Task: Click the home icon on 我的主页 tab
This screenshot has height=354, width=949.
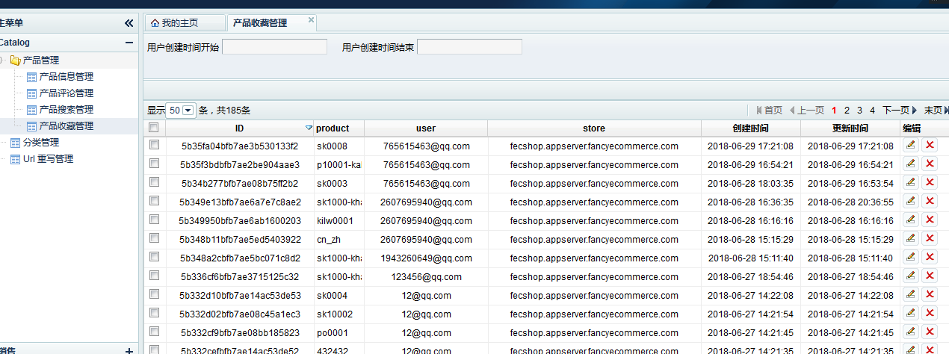Action: (x=155, y=23)
